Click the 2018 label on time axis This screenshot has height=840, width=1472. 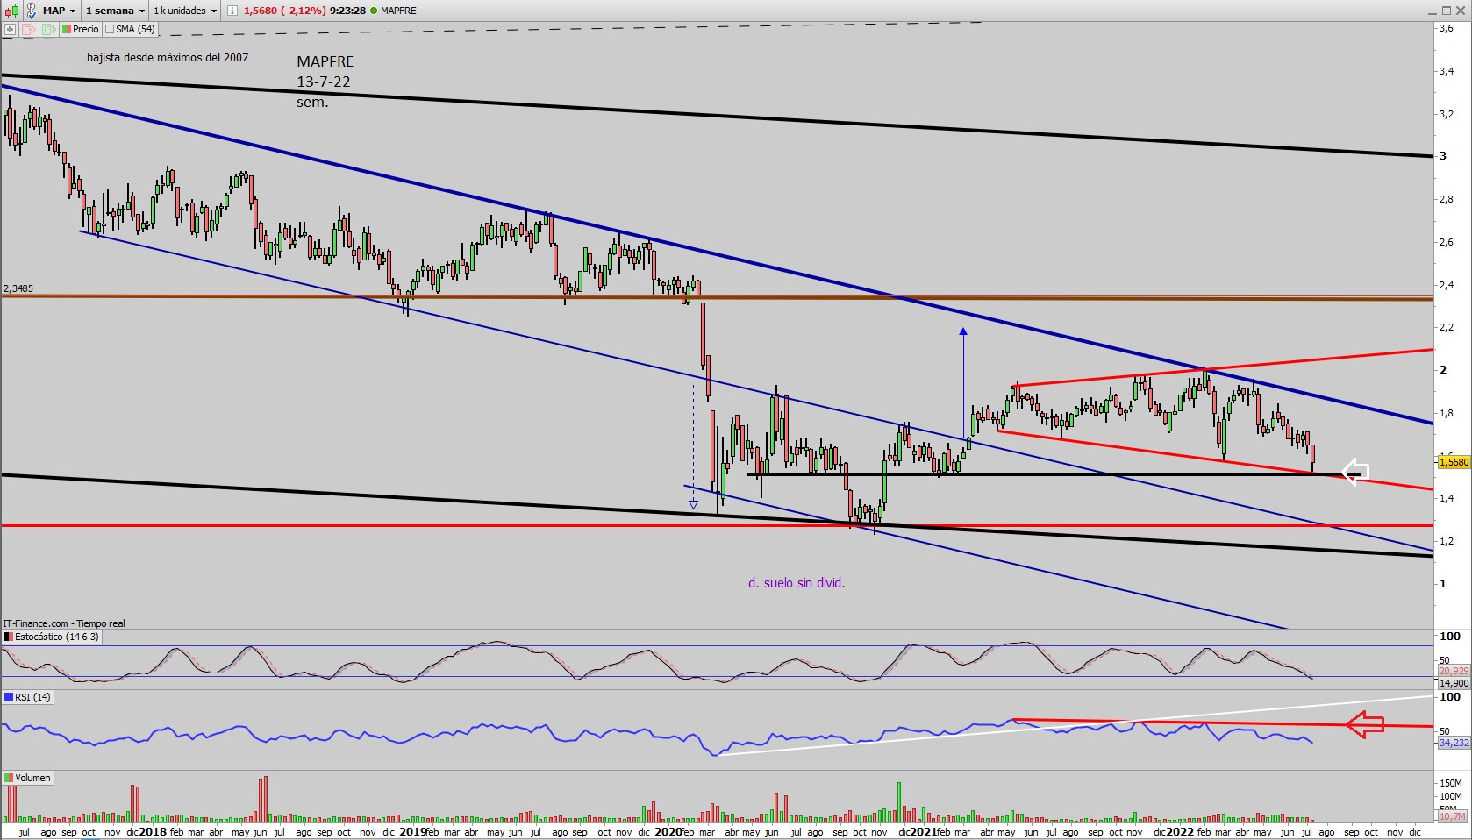coord(152,832)
